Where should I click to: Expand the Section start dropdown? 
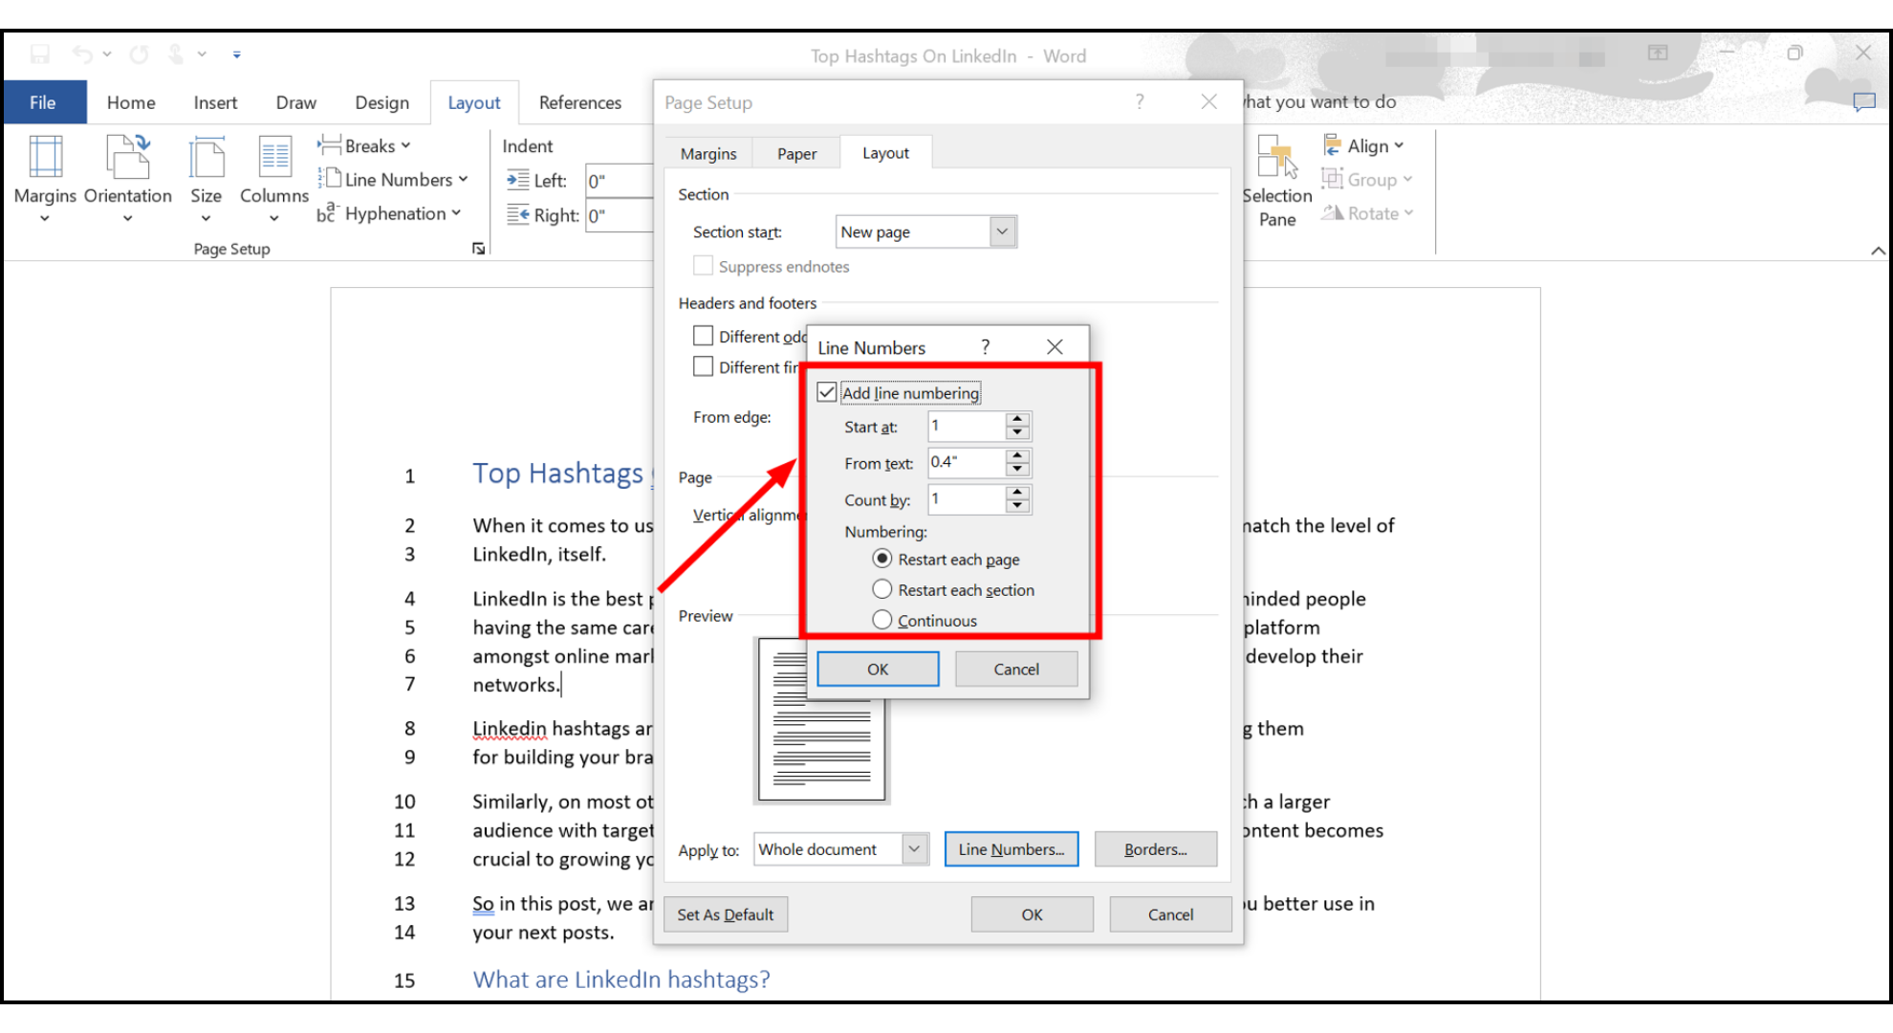coord(1001,231)
